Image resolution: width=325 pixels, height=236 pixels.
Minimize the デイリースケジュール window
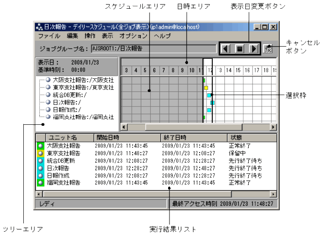pyautogui.click(x=257, y=27)
